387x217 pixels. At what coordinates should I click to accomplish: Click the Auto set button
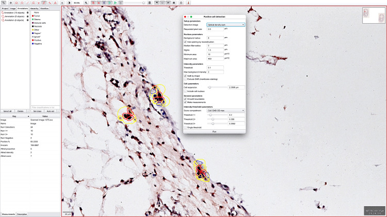51,111
